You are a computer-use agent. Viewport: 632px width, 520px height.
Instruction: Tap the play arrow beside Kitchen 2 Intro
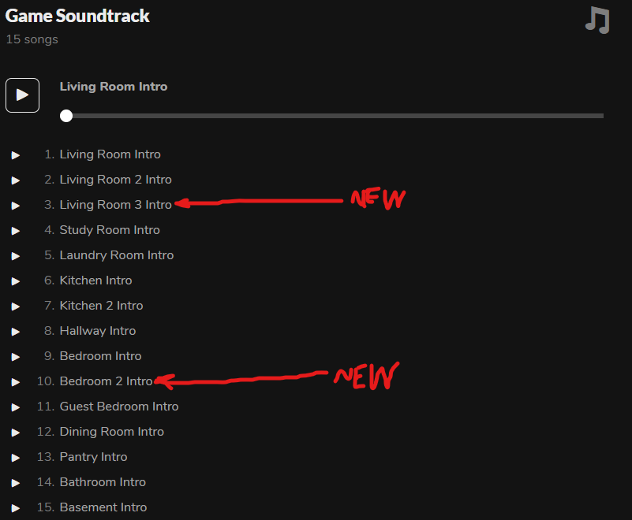(x=16, y=306)
